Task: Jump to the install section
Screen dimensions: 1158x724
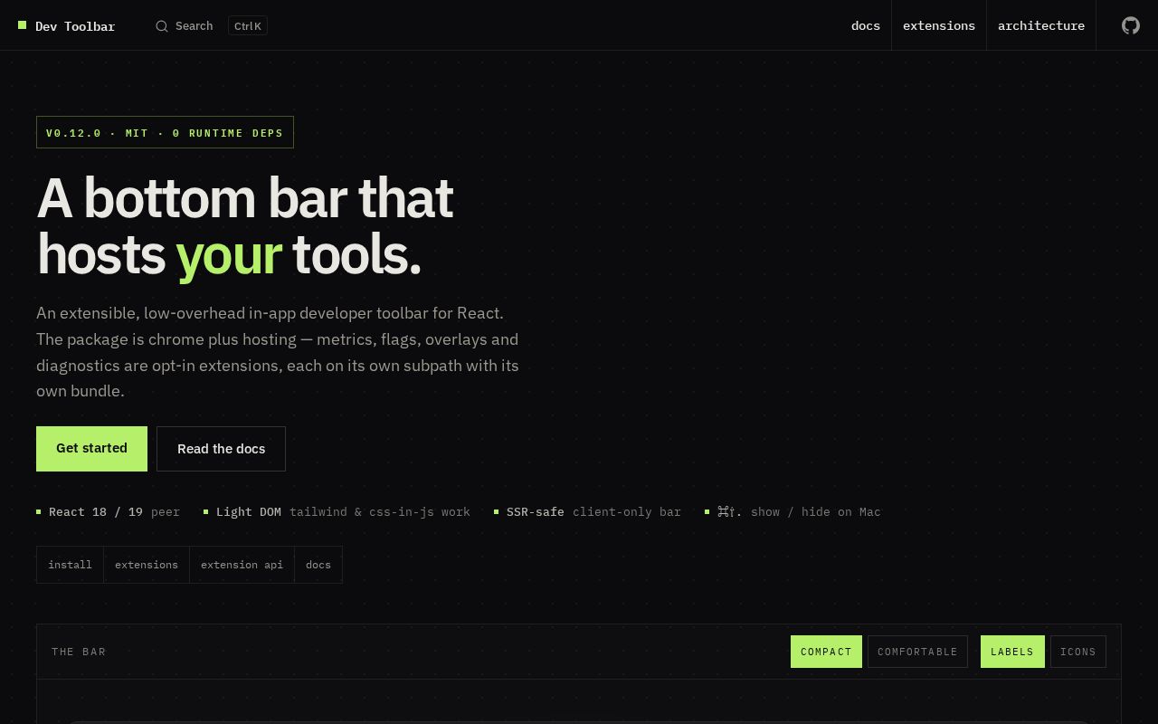Action: click(70, 565)
